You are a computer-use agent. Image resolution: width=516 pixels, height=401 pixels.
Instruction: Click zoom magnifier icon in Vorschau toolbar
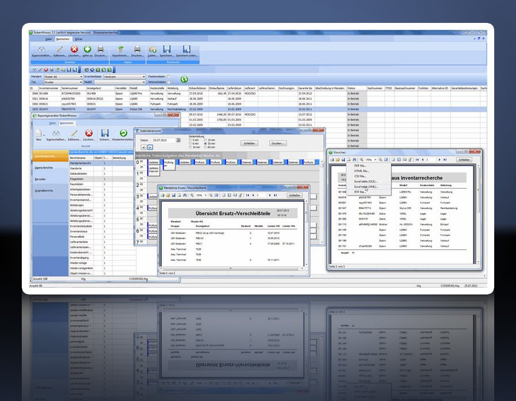pos(361,160)
